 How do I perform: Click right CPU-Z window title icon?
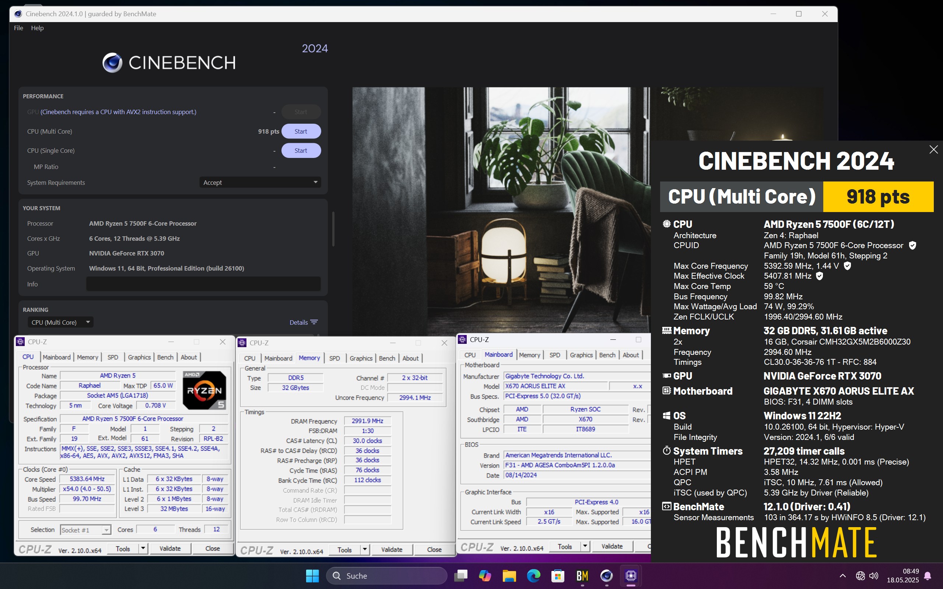(x=463, y=339)
